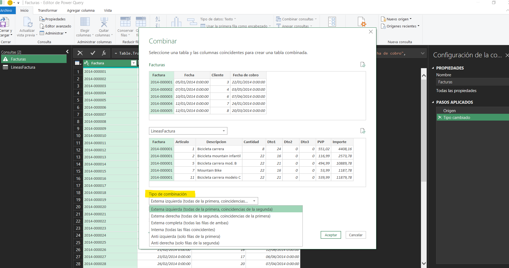
Task: Select Externa derecha join option
Action: pyautogui.click(x=226, y=216)
